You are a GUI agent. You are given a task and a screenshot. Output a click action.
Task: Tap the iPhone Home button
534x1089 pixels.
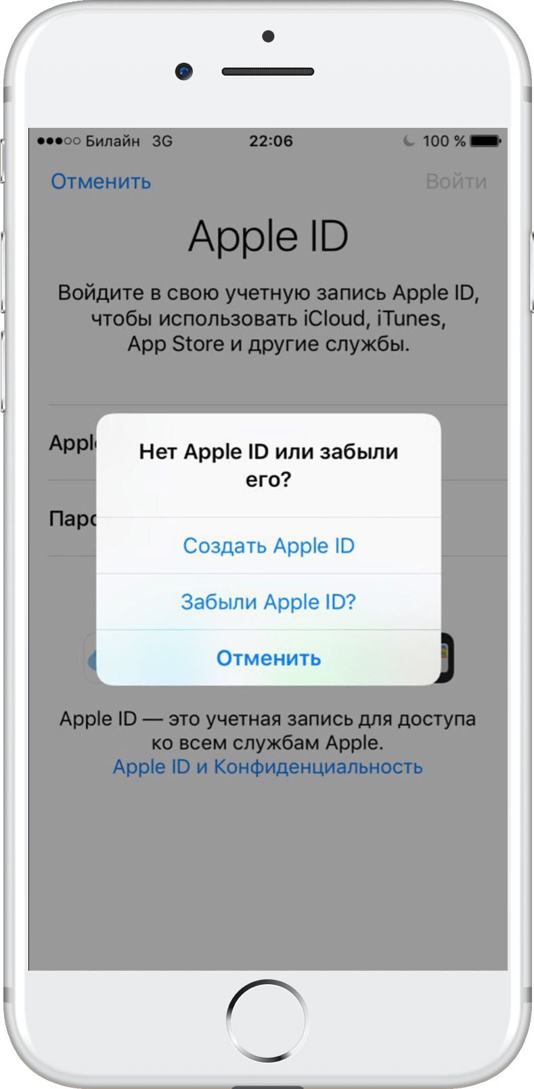(x=267, y=1020)
